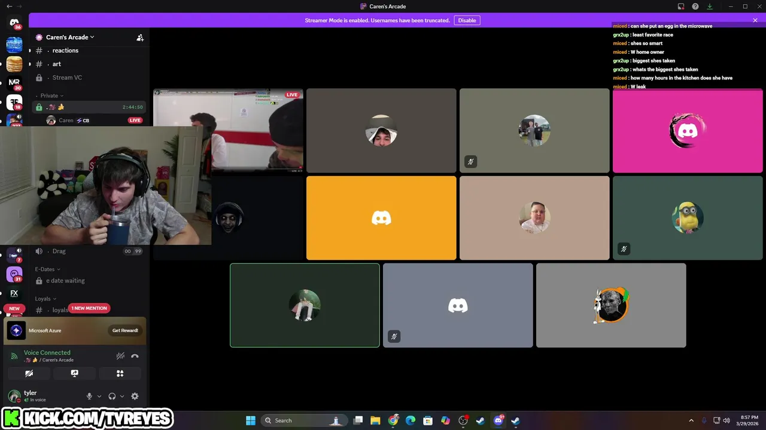Jump to 1 NEW MENTION pill
The image size is (766, 430).
pos(89,308)
